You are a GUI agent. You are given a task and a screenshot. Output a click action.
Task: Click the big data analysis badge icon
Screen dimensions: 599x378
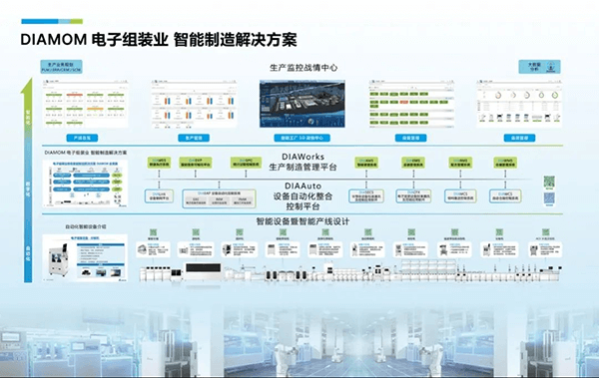coord(550,67)
